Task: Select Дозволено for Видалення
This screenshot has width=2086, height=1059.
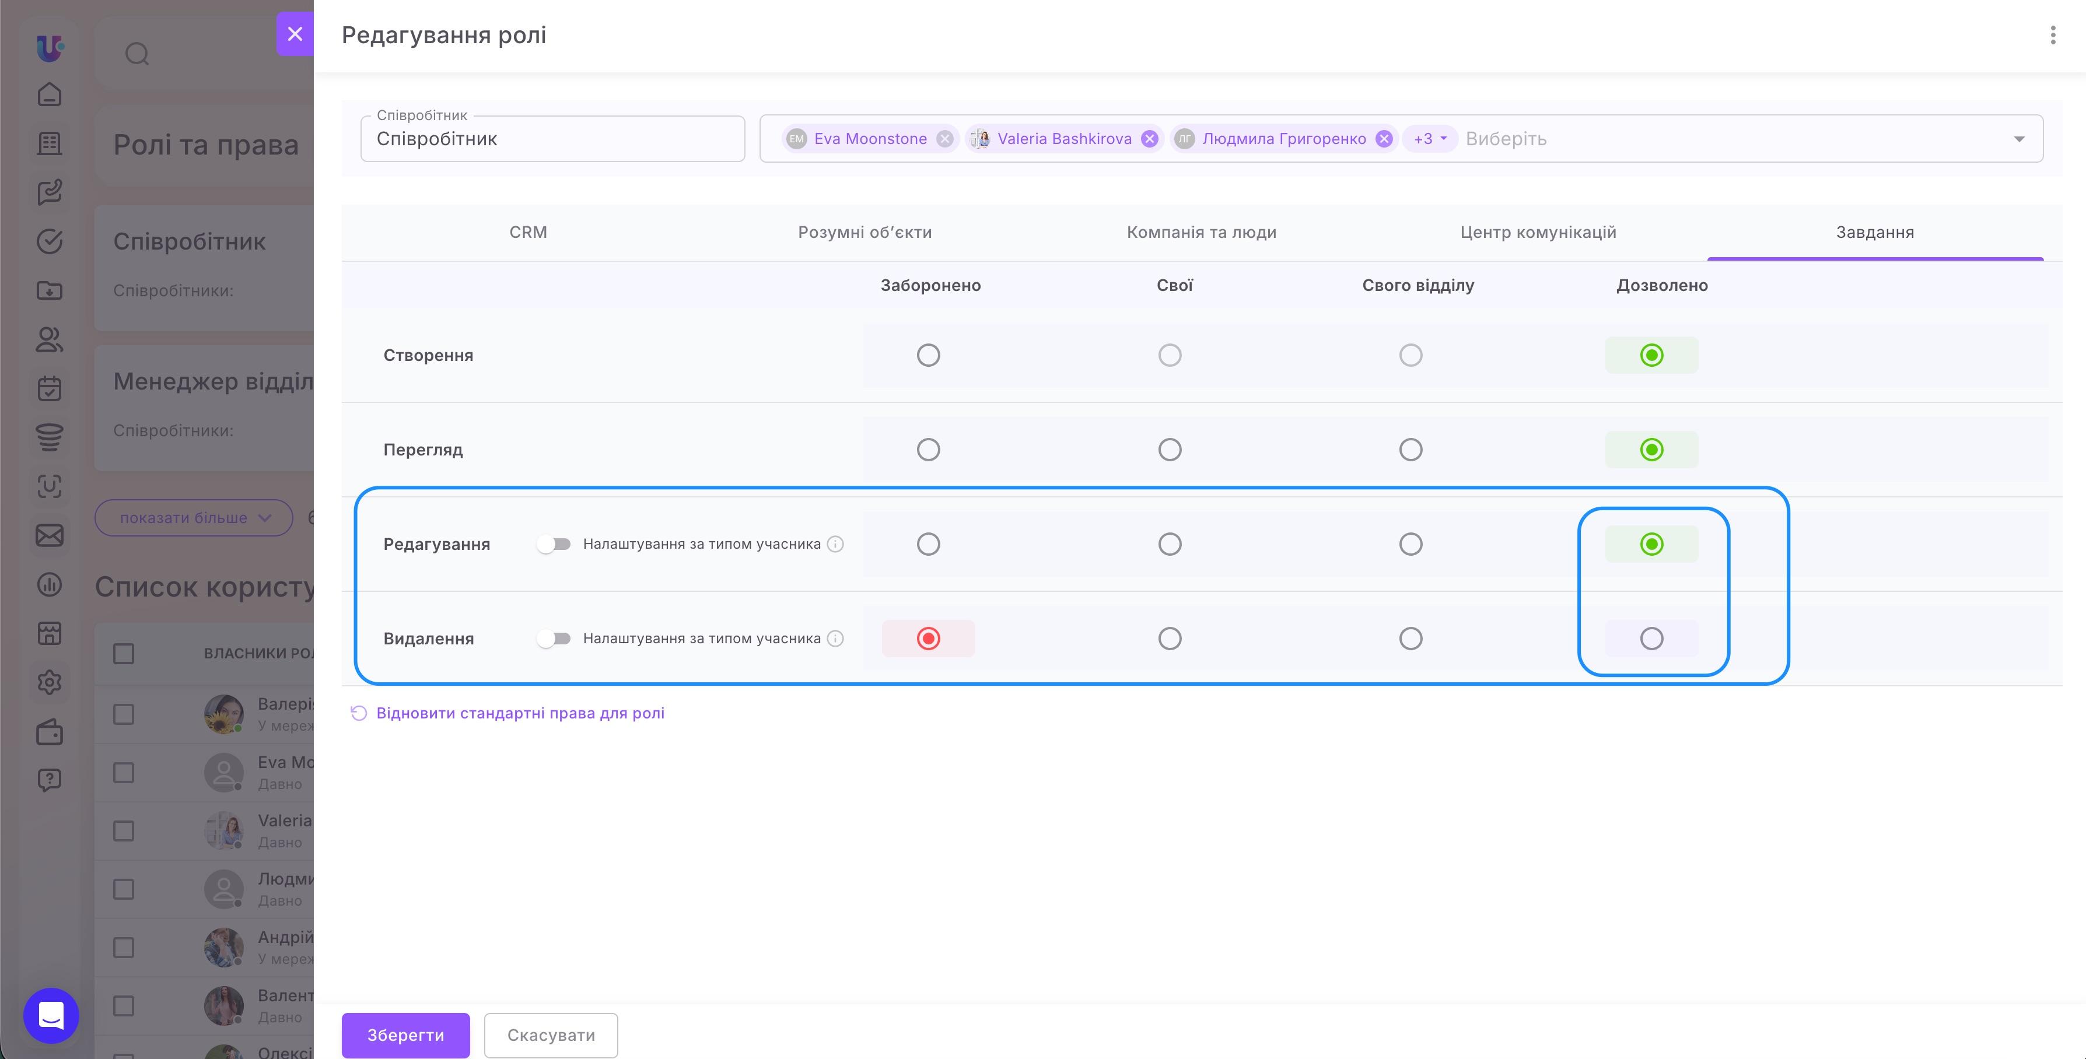Action: 1651,639
